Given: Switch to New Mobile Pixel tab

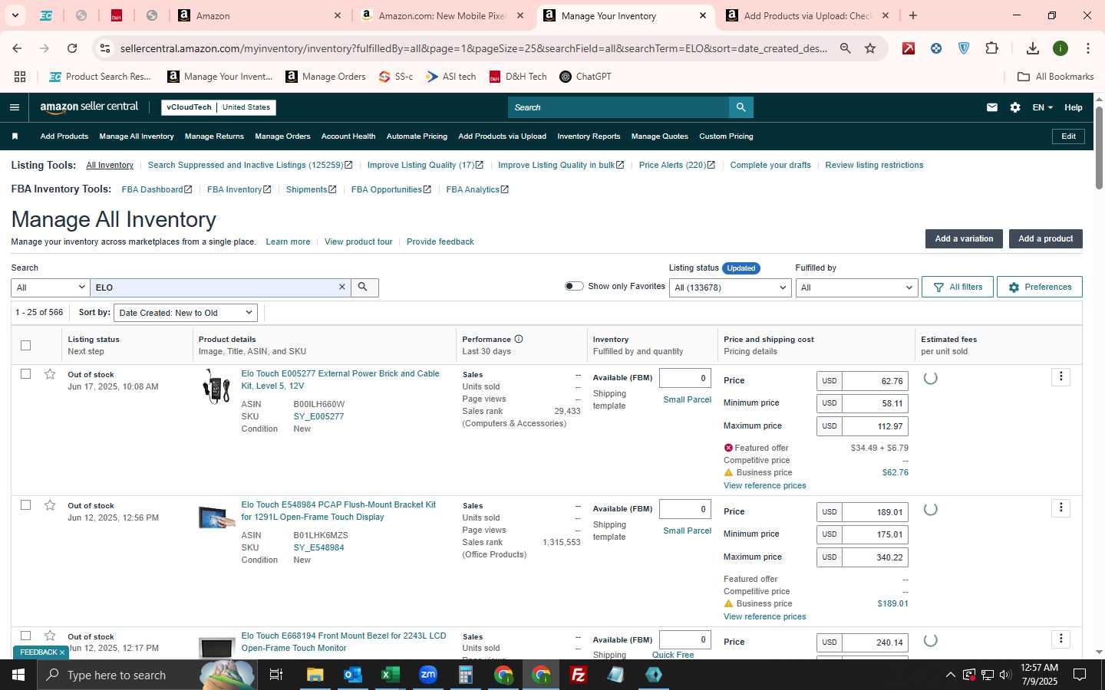Looking at the screenshot, I should click(444, 15).
